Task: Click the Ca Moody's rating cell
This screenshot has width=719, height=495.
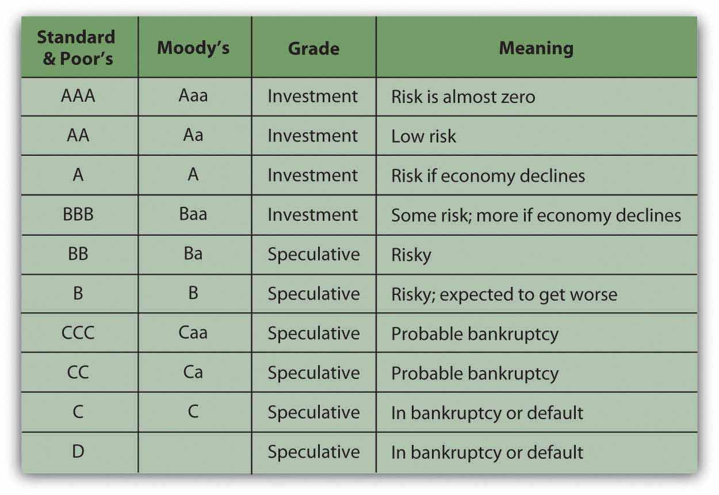Action: click(x=193, y=373)
